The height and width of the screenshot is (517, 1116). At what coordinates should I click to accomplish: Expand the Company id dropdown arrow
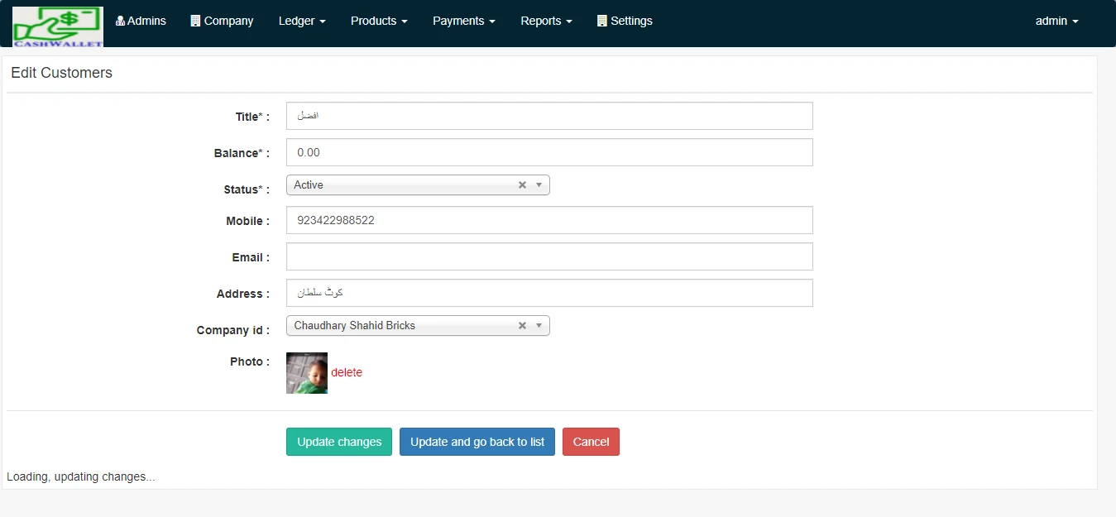coord(539,326)
